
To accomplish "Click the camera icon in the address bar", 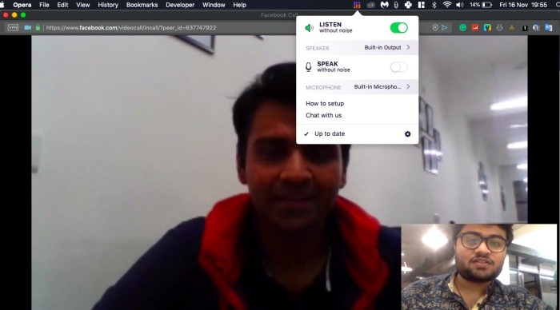I will [x=27, y=27].
